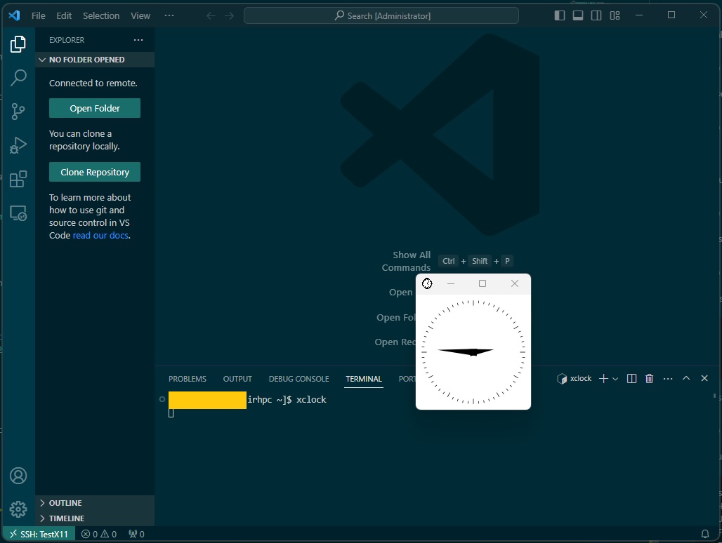Toggle the secondary side bar layout button
Viewport: 722px width, 543px height.
click(x=596, y=15)
